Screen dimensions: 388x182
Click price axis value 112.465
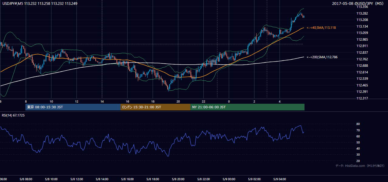362,85
